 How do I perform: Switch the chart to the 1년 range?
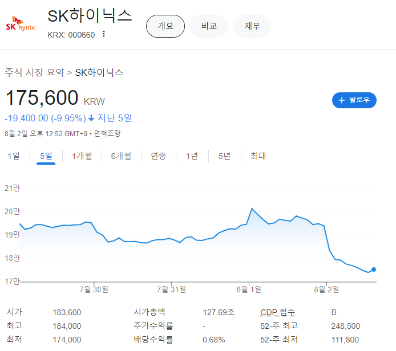pos(192,156)
